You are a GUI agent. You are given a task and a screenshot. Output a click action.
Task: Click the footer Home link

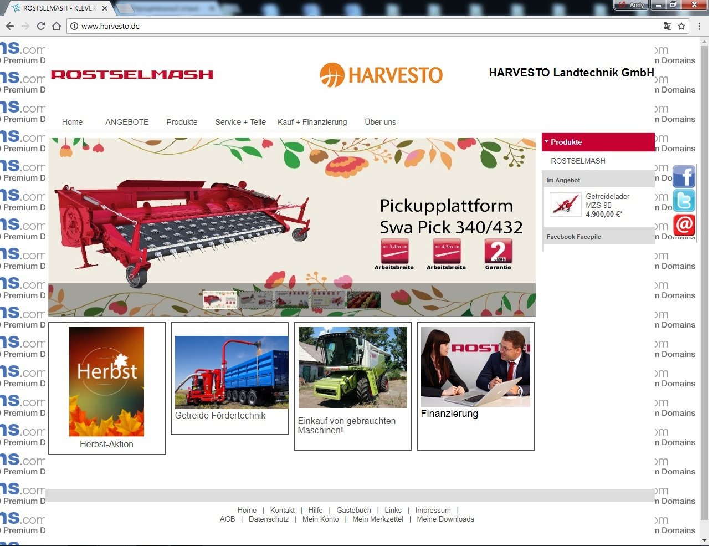click(247, 511)
